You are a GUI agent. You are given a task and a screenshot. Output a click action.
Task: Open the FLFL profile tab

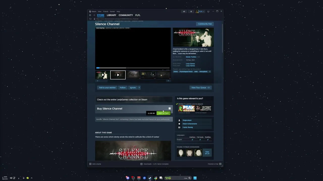pyautogui.click(x=138, y=15)
